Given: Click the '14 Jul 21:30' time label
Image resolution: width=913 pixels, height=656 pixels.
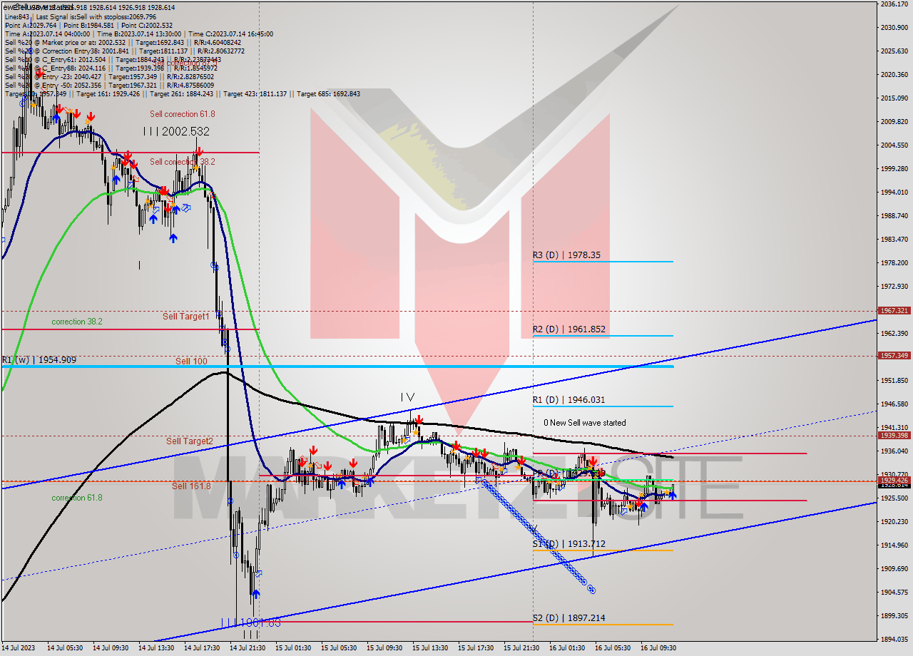Looking at the screenshot, I should [x=248, y=648].
